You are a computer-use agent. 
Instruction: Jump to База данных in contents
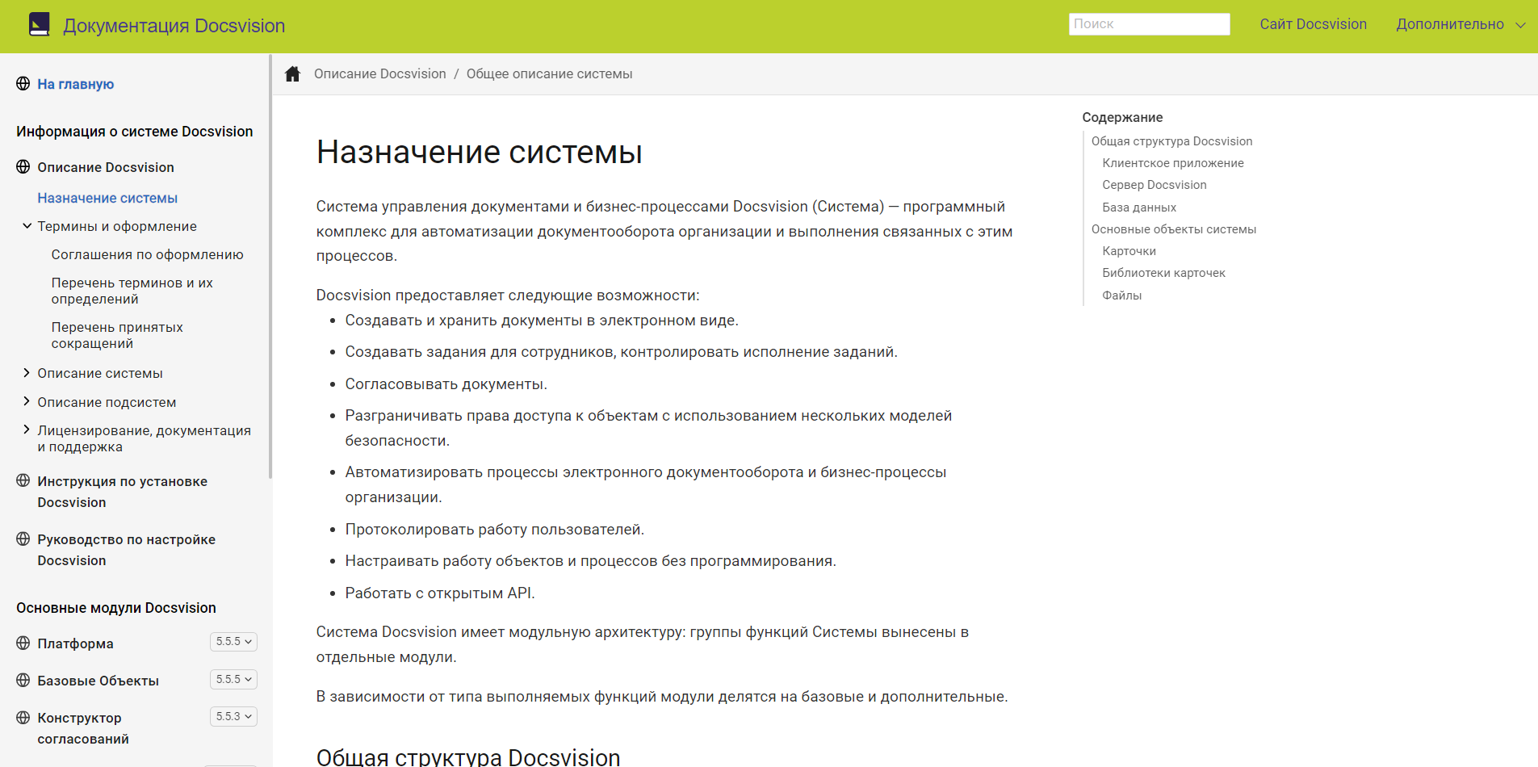(x=1139, y=207)
